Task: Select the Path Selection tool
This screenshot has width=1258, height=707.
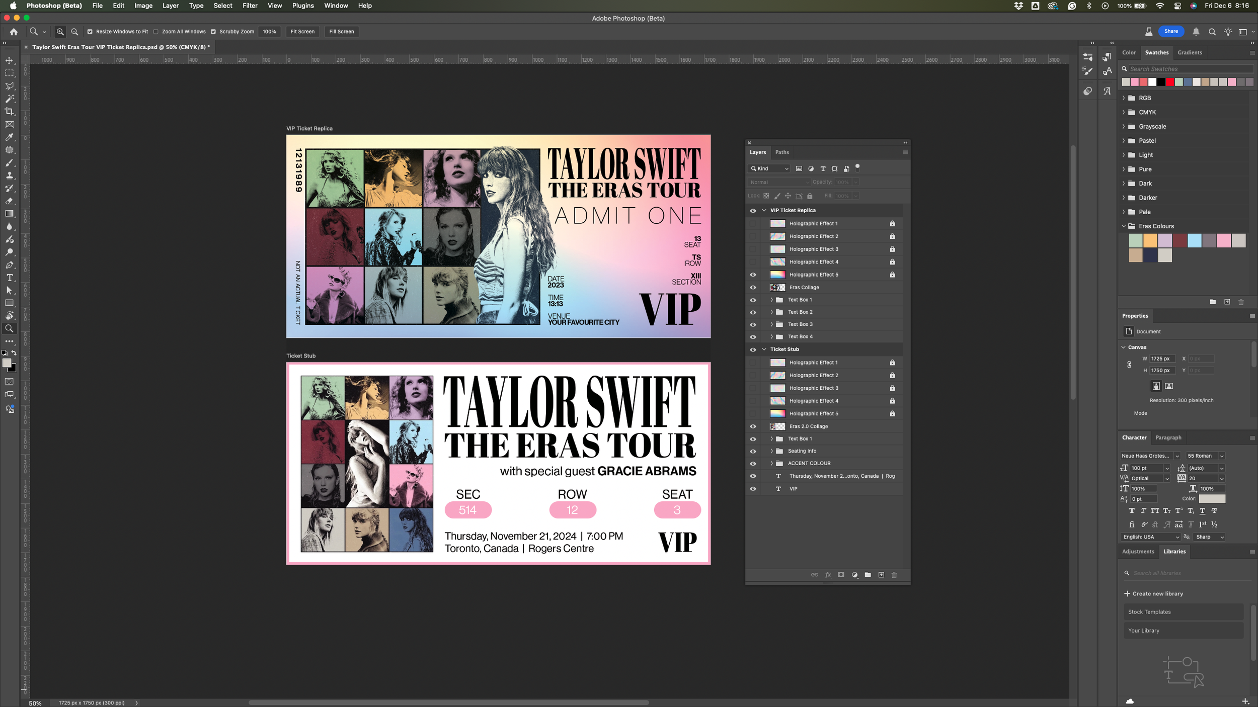Action: [x=9, y=291]
